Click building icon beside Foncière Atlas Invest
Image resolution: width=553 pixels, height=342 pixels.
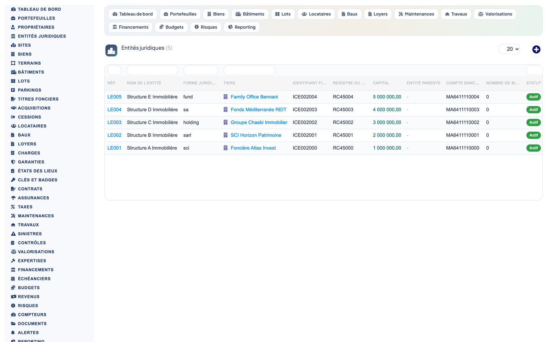[x=225, y=148]
